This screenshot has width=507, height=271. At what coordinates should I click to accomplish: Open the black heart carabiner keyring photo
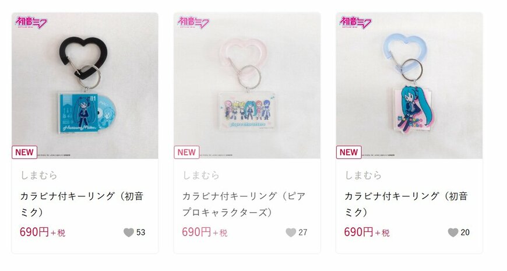click(85, 86)
